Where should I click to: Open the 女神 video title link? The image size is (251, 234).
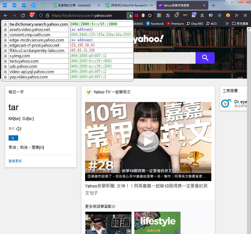146,189
